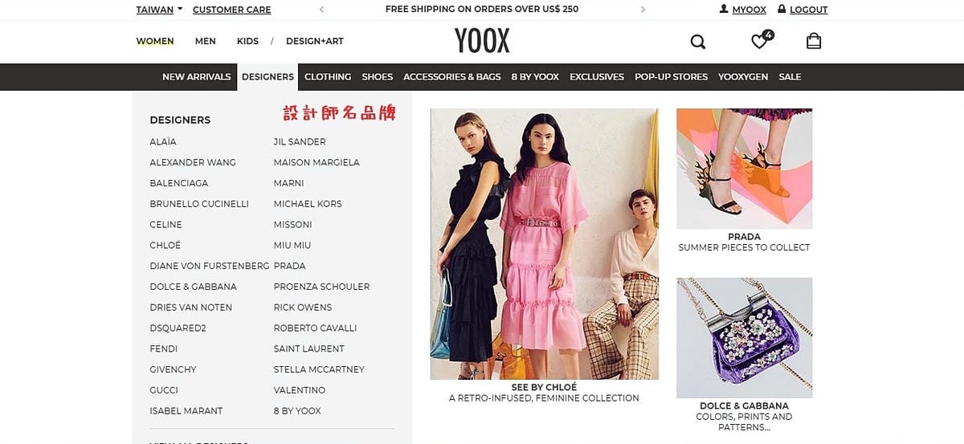Click the LOGOUT padlock icon
This screenshot has height=444, width=964.
coord(782,10)
